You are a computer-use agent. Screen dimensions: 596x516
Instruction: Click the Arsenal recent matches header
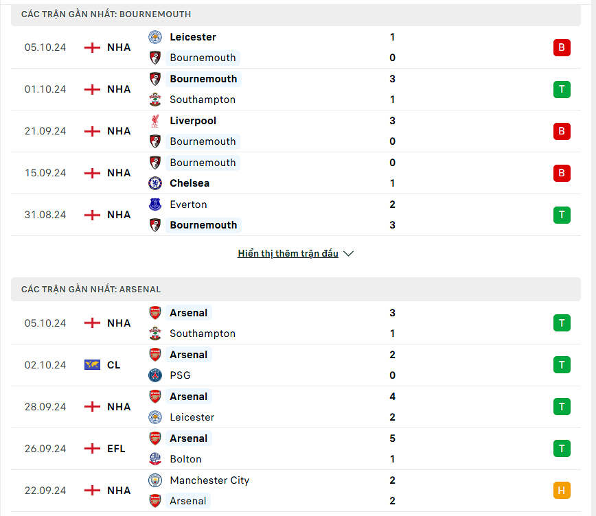(91, 290)
